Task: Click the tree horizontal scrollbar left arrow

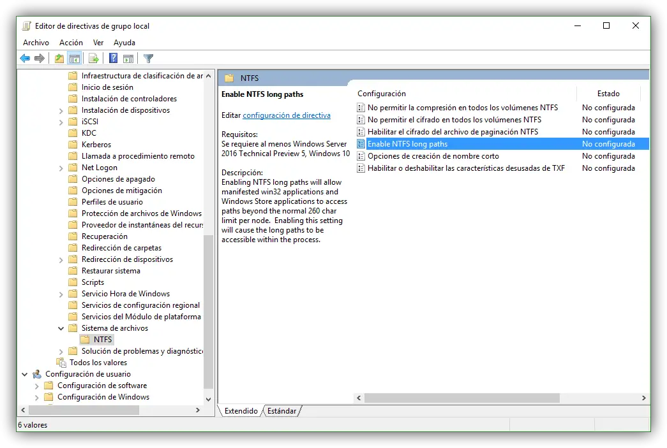Action: tap(23, 410)
